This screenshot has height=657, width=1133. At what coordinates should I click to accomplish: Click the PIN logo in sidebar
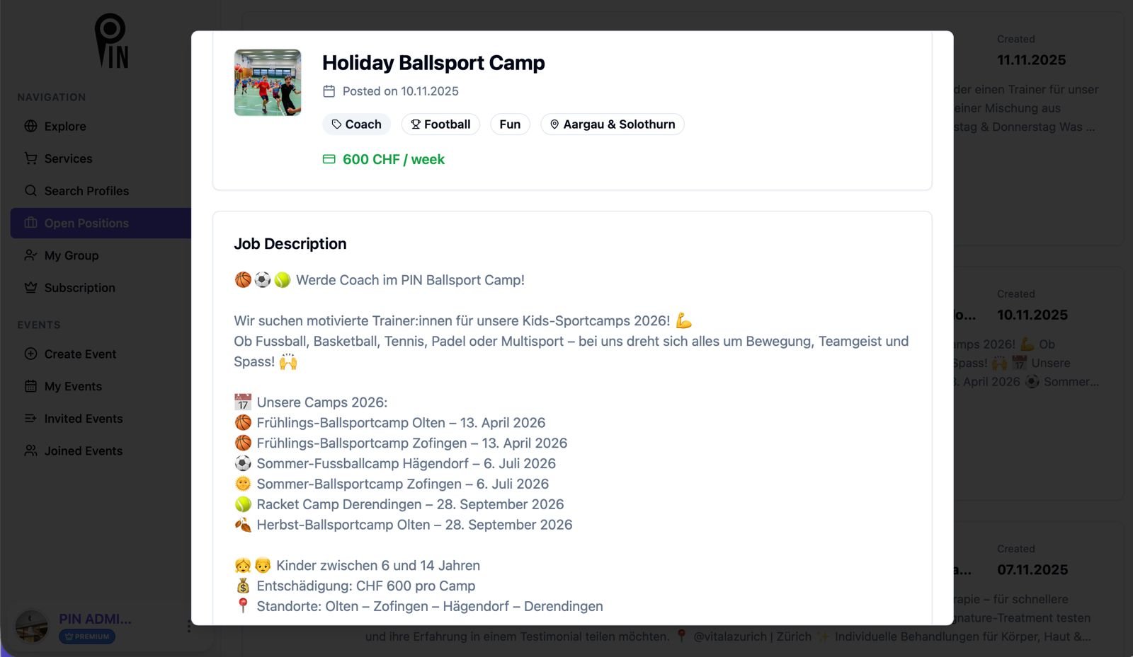coord(111,41)
